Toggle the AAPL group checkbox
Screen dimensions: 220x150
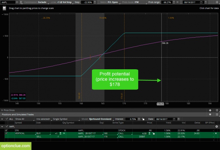(6, 126)
